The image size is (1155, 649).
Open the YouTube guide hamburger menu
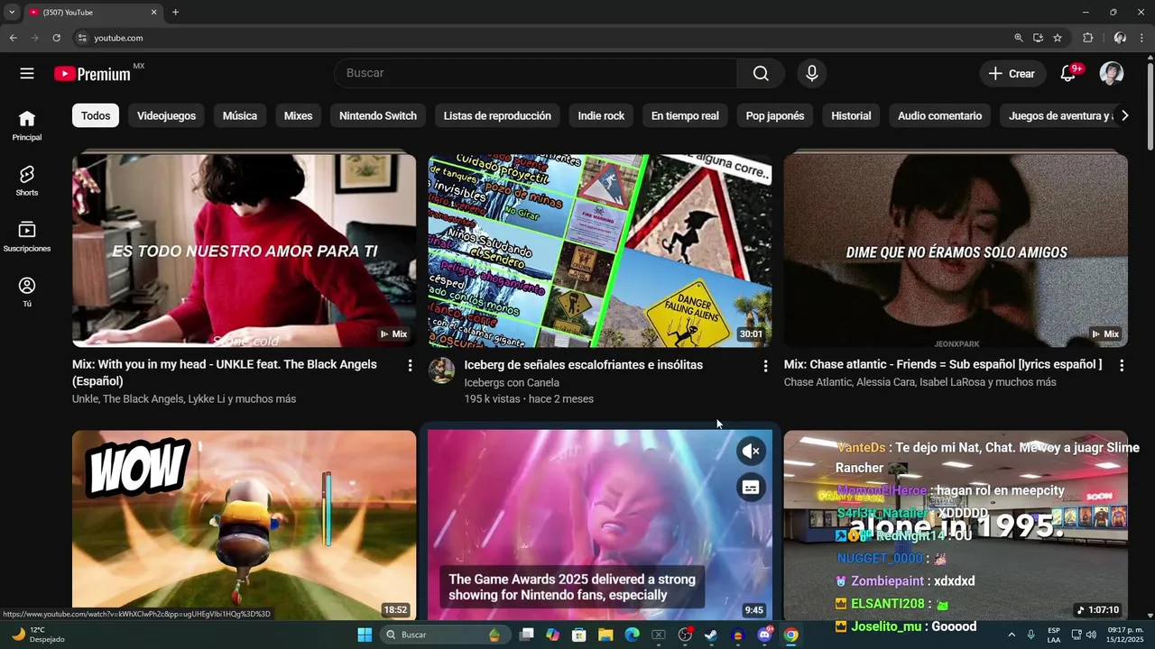[27, 74]
